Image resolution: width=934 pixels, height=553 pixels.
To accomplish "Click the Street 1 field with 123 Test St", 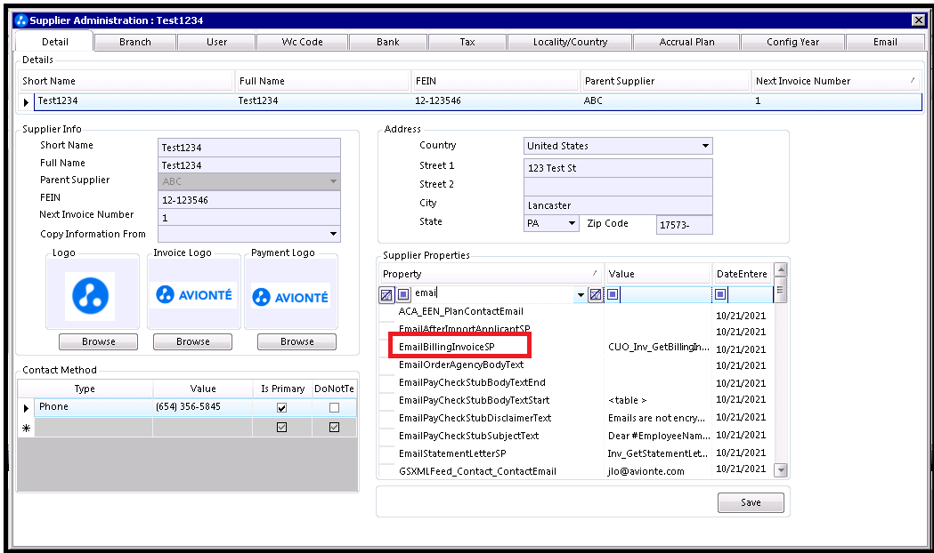I will tap(618, 168).
